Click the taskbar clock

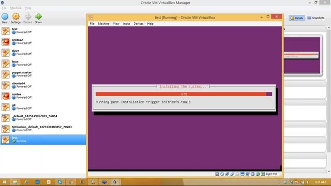click(x=320, y=182)
